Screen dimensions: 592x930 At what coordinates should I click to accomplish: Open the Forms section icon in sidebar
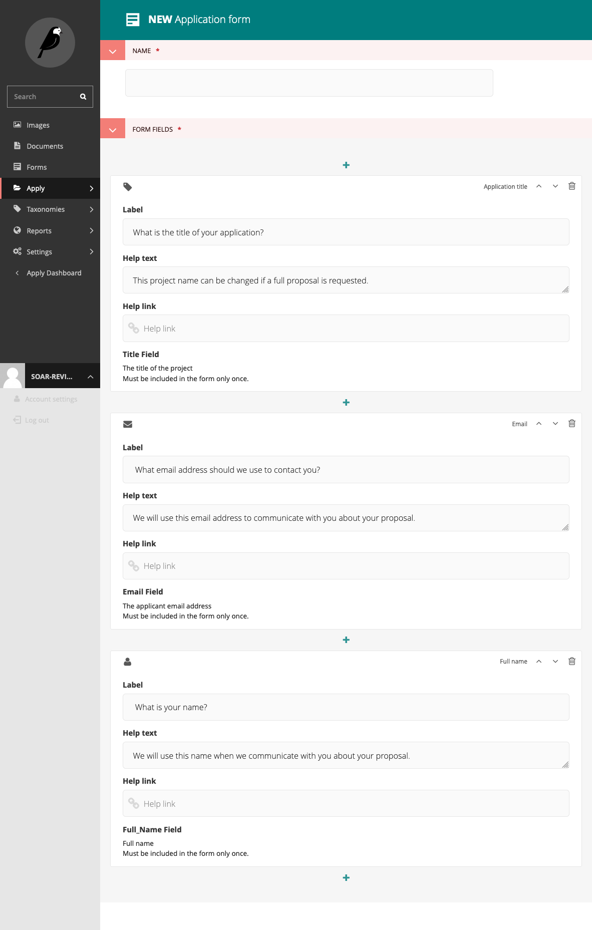(x=18, y=167)
